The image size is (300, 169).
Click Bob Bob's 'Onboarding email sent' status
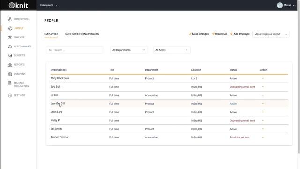[242, 87]
